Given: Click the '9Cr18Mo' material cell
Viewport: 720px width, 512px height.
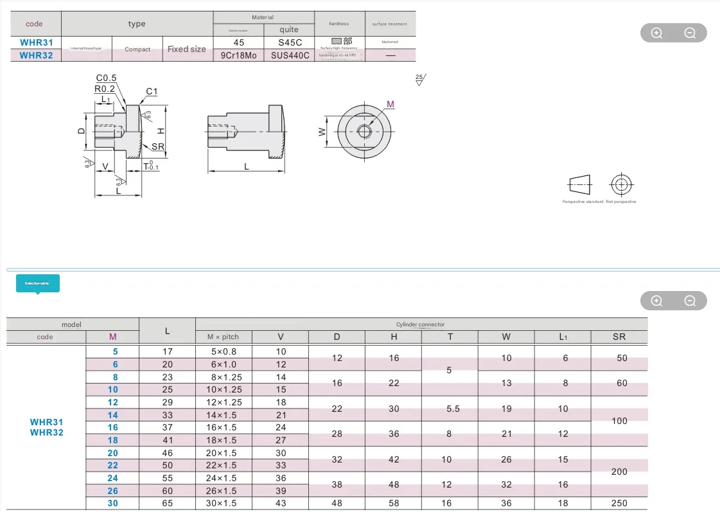Looking at the screenshot, I should pyautogui.click(x=238, y=55).
